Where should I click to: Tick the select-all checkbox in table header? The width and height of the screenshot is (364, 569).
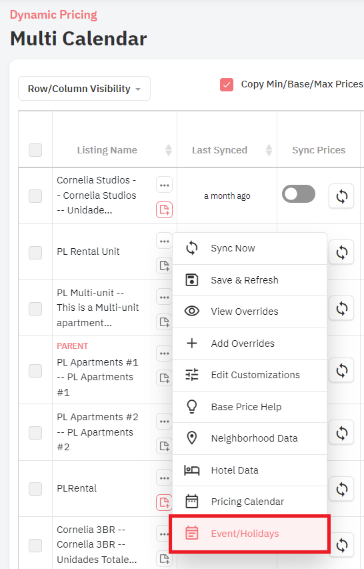click(x=35, y=150)
